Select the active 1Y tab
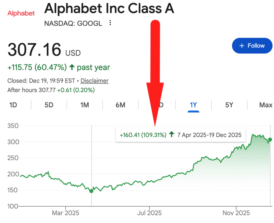Screen dimensions: 274x223 [193, 105]
